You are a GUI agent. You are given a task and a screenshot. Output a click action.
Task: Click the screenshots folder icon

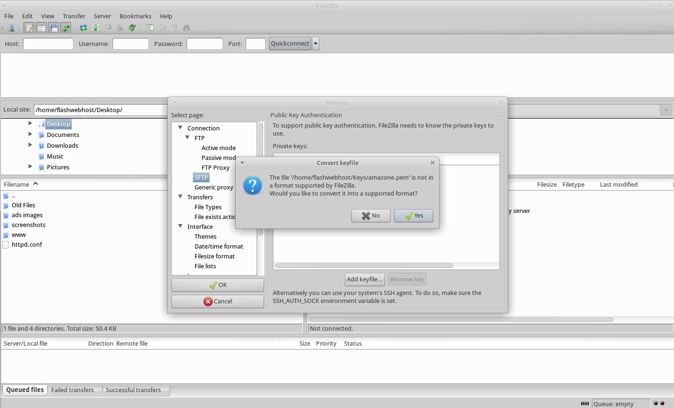pos(6,225)
